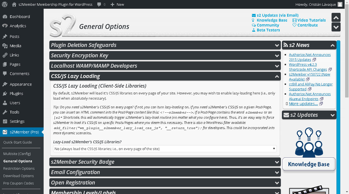The image size is (349, 194).
Task: Open s2Member v150722 Now Available news link
Action: coord(309,77)
